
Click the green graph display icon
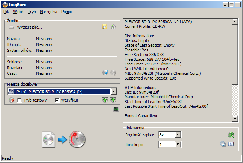(x=116, y=109)
